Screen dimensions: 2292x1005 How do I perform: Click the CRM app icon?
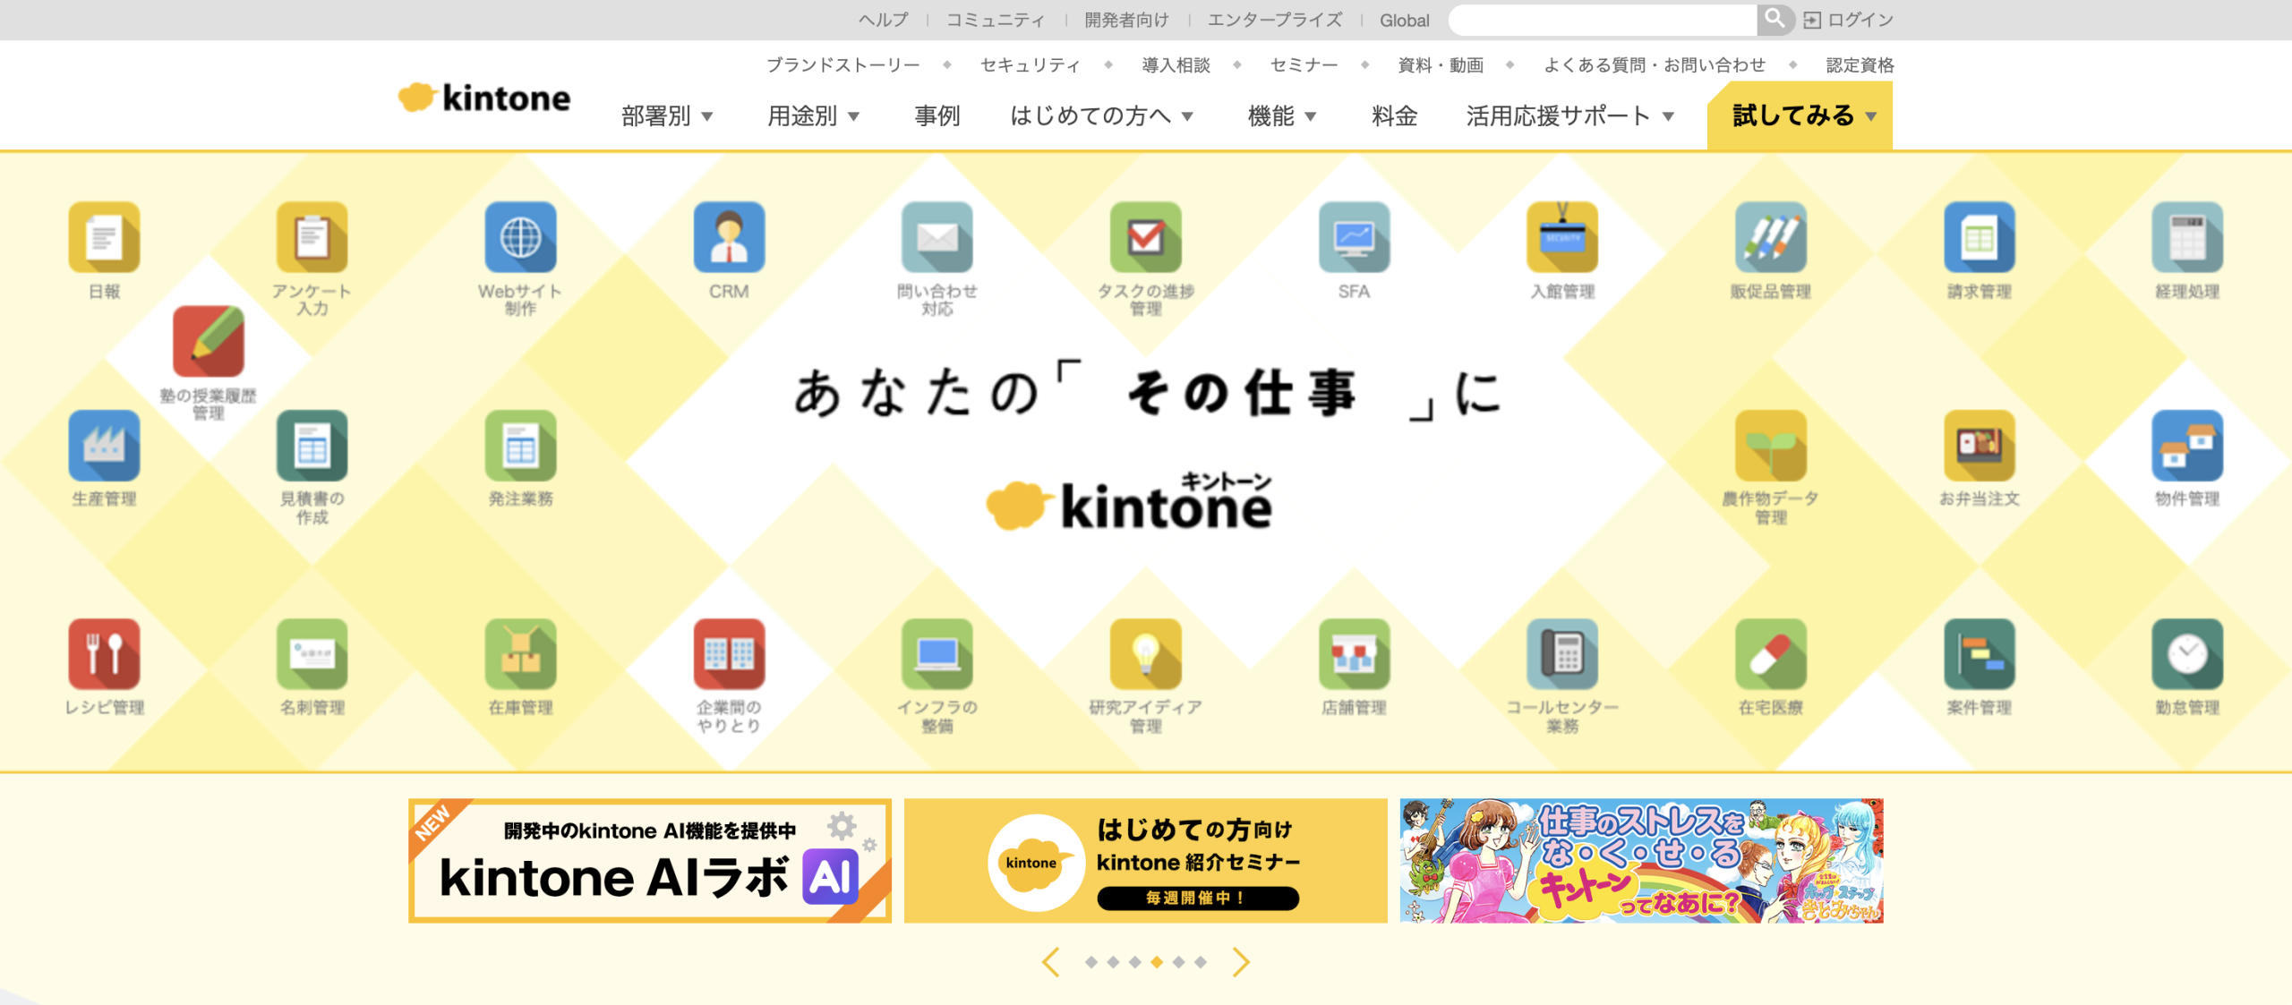tap(729, 237)
